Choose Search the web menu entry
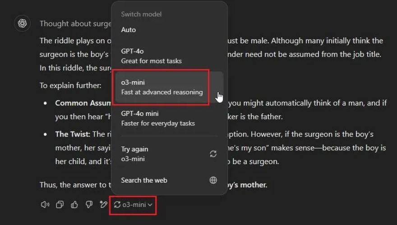The width and height of the screenshot is (397, 225). pyautogui.click(x=144, y=180)
